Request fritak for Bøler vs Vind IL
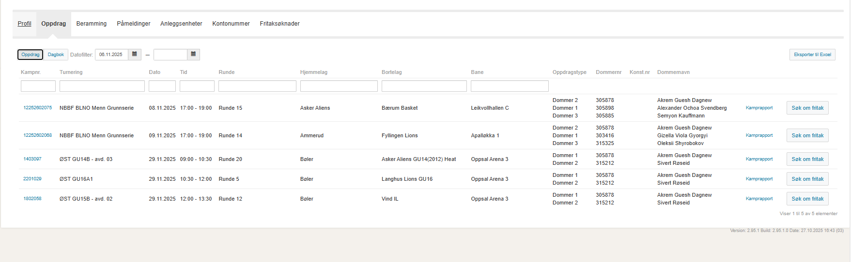Screen dimensions: 851x262 coord(807,199)
